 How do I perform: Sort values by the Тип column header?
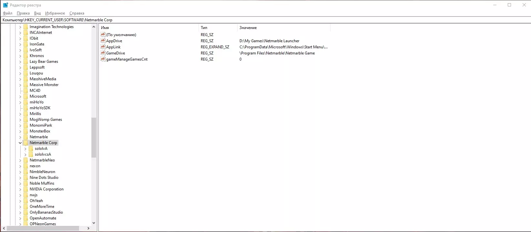tap(218, 28)
